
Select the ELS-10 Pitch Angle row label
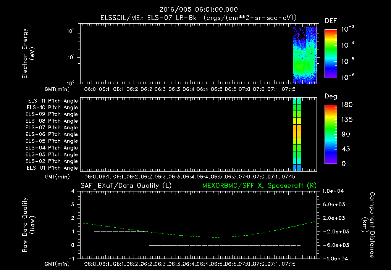pyautogui.click(x=52, y=108)
